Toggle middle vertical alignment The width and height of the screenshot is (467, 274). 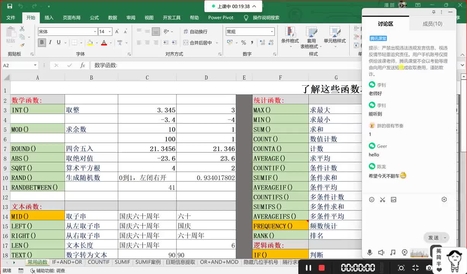148,32
